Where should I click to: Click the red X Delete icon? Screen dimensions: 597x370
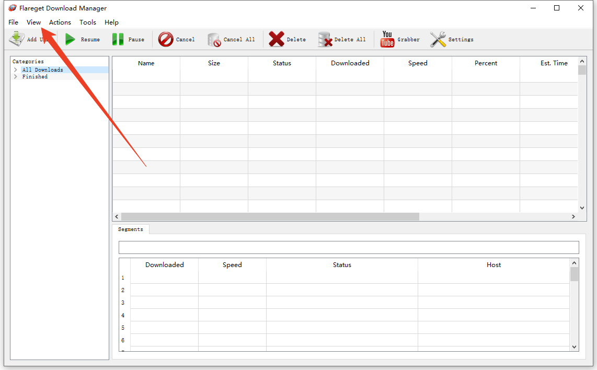277,39
